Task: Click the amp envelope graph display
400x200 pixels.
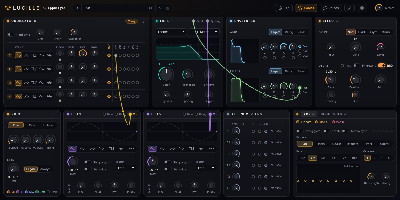Action: pyautogui.click(x=245, y=51)
